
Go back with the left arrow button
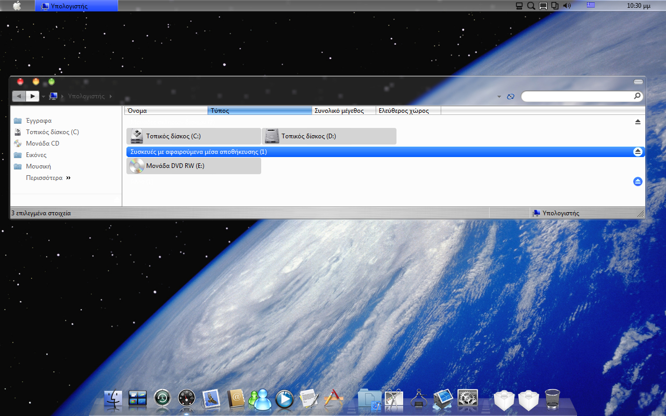click(x=19, y=96)
